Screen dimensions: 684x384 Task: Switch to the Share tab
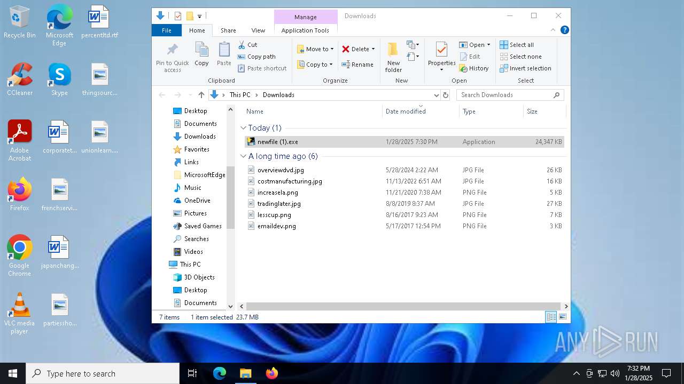(228, 30)
